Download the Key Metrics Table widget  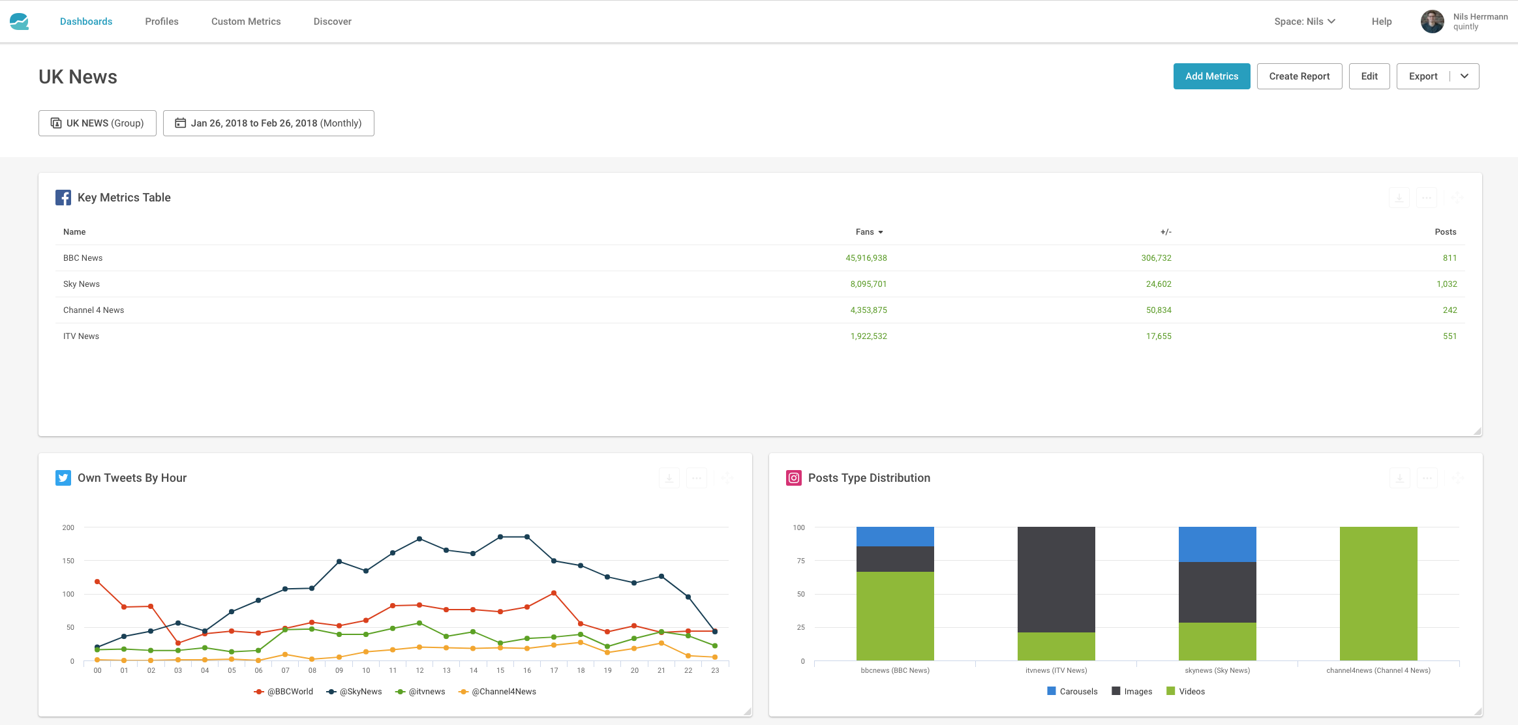point(1399,198)
